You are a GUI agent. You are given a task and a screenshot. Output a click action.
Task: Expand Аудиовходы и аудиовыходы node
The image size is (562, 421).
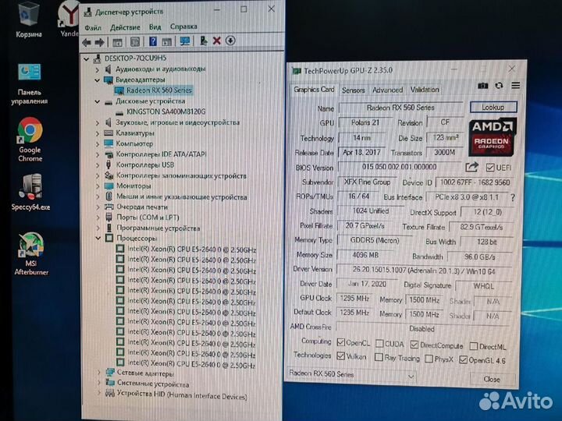pyautogui.click(x=97, y=69)
